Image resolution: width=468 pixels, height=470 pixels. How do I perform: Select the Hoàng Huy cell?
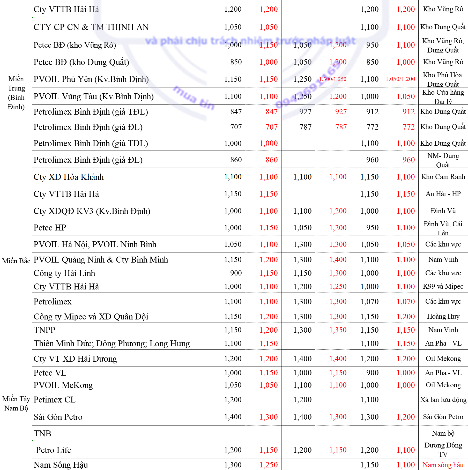coord(443,316)
